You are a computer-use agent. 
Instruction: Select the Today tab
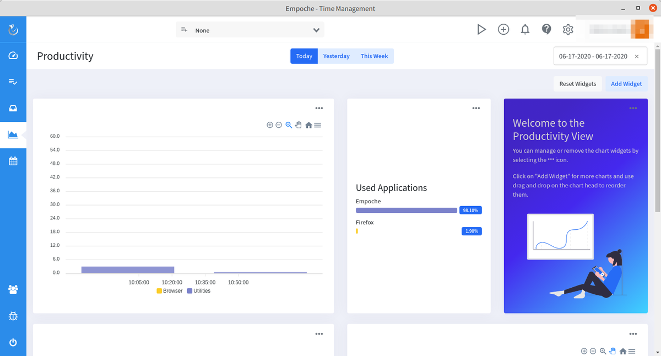(x=304, y=56)
